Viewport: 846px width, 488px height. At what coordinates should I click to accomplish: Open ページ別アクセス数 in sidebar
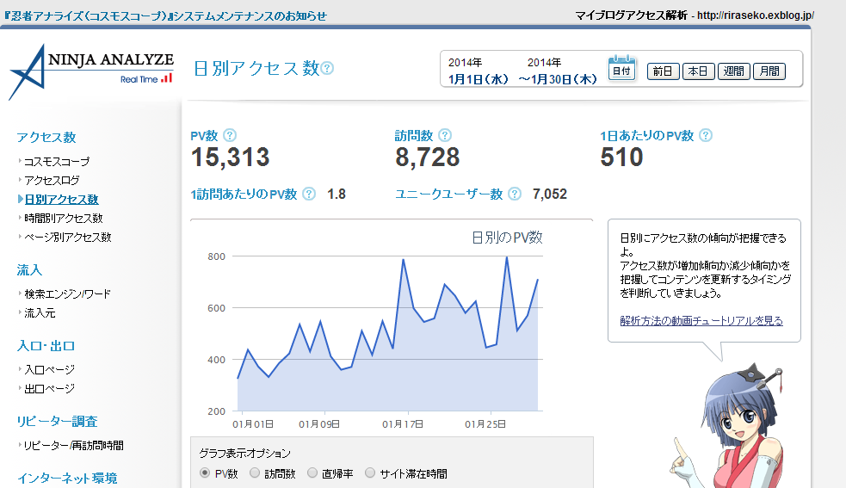[67, 237]
